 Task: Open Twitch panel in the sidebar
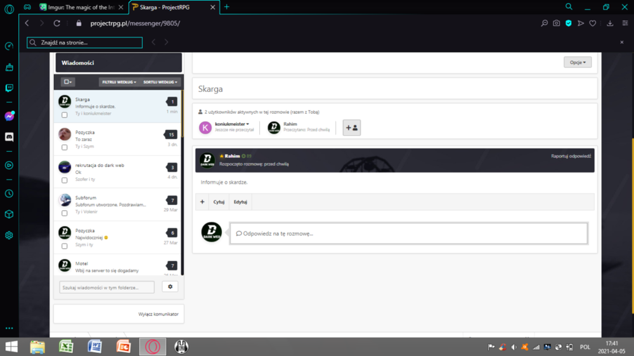(9, 88)
